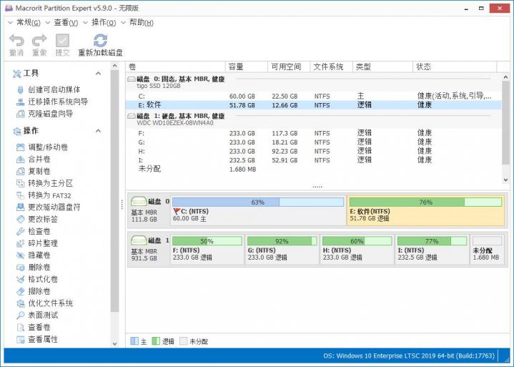Image resolution: width=514 pixels, height=367 pixels.
Task: Select 删除卷 delete volume operation
Action: pos(33,268)
